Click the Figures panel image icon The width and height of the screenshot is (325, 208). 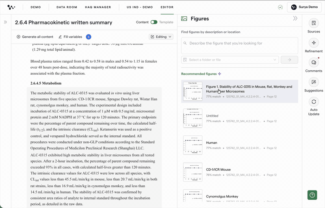(184, 19)
